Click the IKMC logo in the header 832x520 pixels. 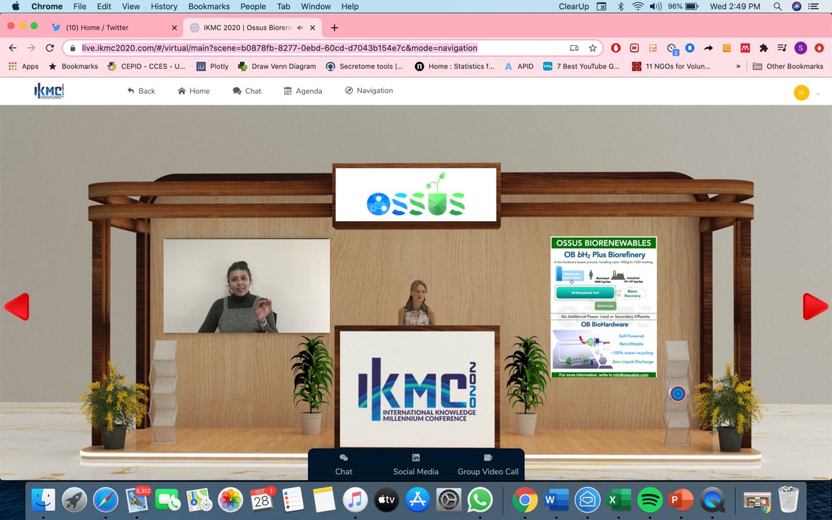pos(49,92)
